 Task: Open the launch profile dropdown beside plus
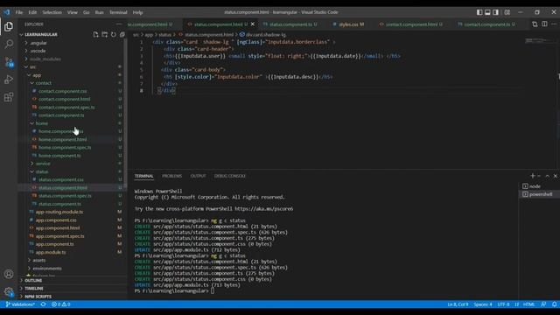click(x=539, y=176)
